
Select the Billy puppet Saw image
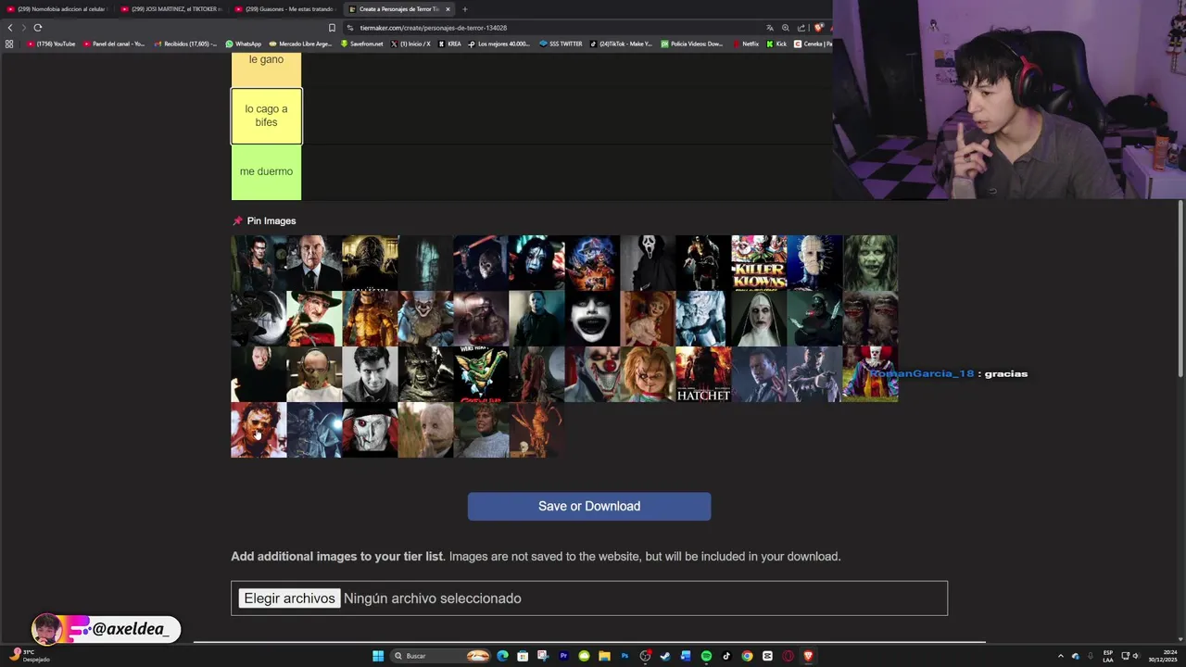(370, 430)
